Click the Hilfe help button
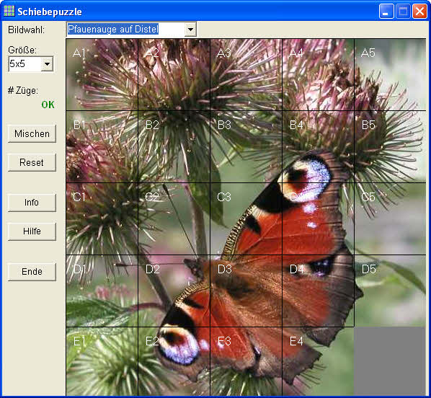The image size is (431, 398). pyautogui.click(x=32, y=231)
